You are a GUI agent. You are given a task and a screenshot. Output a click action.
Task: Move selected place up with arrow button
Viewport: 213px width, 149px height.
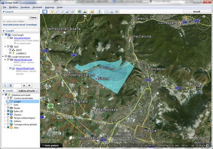[24, 86]
